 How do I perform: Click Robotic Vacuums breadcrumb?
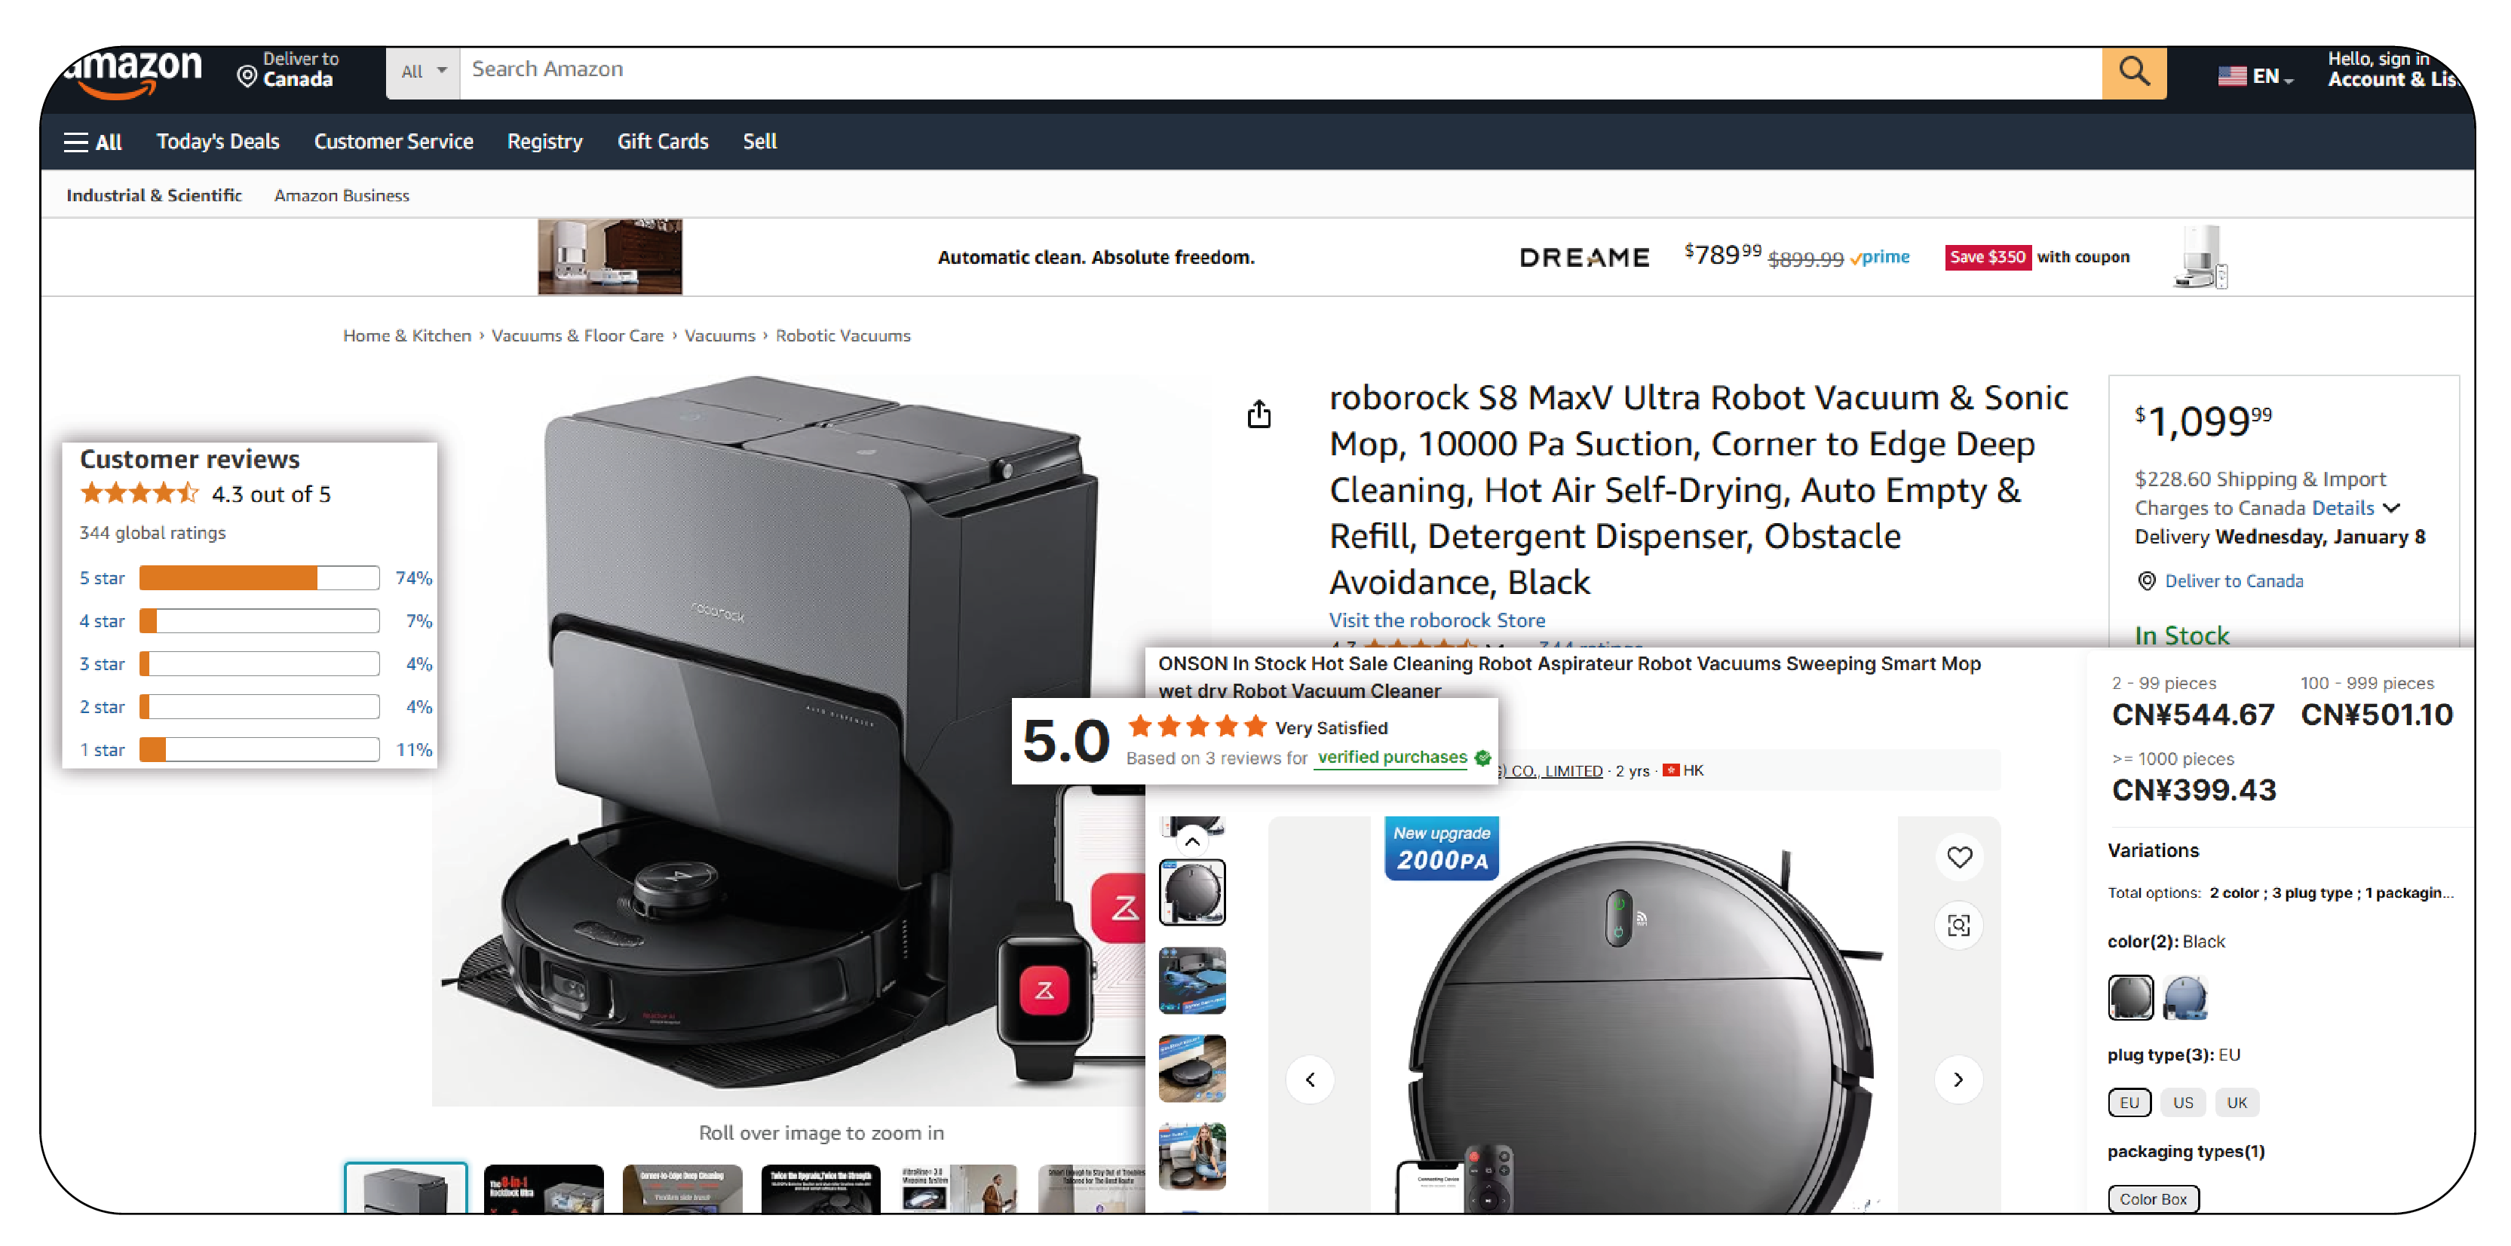[842, 336]
